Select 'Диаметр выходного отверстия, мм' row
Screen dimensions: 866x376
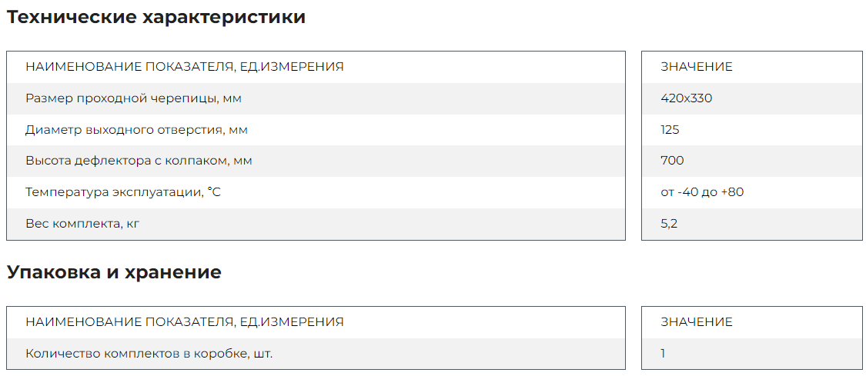(x=316, y=130)
